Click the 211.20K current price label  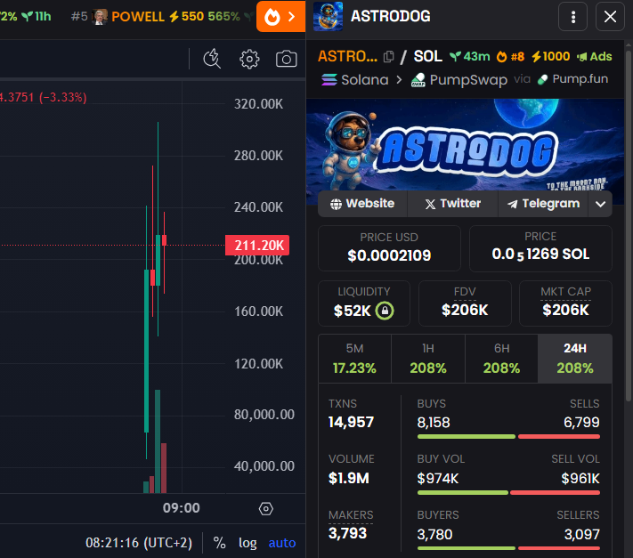coord(257,246)
